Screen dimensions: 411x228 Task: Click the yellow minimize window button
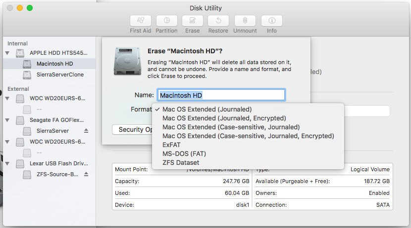pyautogui.click(x=20, y=8)
